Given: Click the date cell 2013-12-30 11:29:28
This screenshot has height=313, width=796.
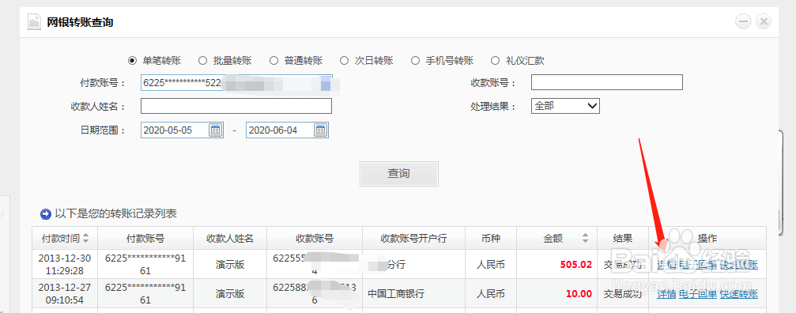Looking at the screenshot, I should (x=65, y=264).
